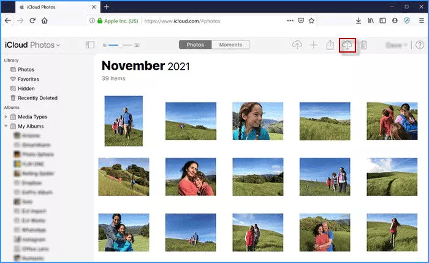This screenshot has width=429, height=263.
Task: Click the thumbnail zoom slider
Action: [x=121, y=45]
